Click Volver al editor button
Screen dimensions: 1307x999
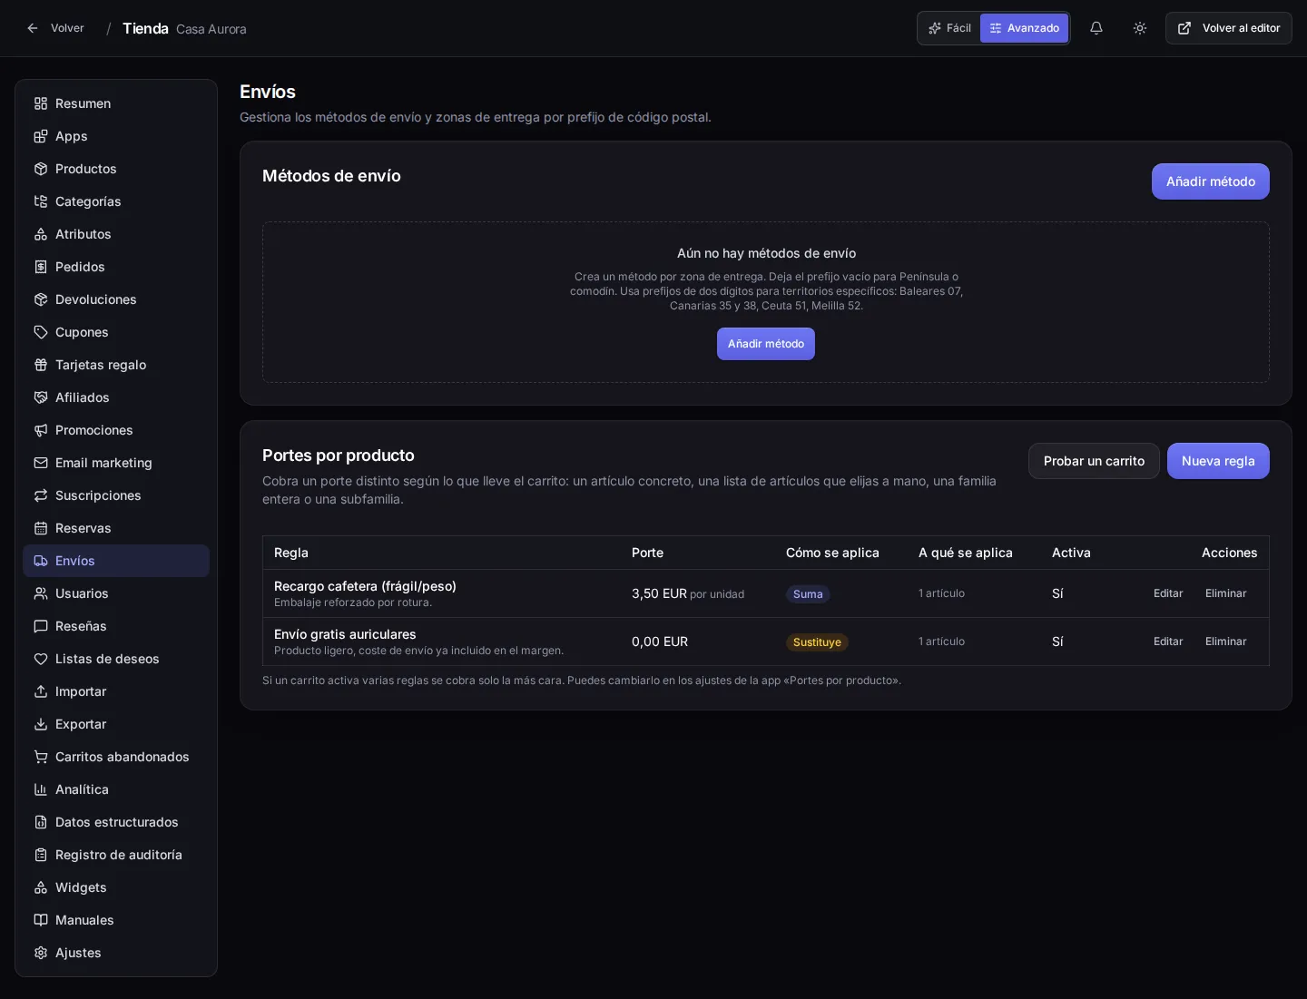[1229, 28]
